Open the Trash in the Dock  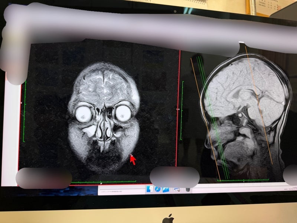coord(187,190)
